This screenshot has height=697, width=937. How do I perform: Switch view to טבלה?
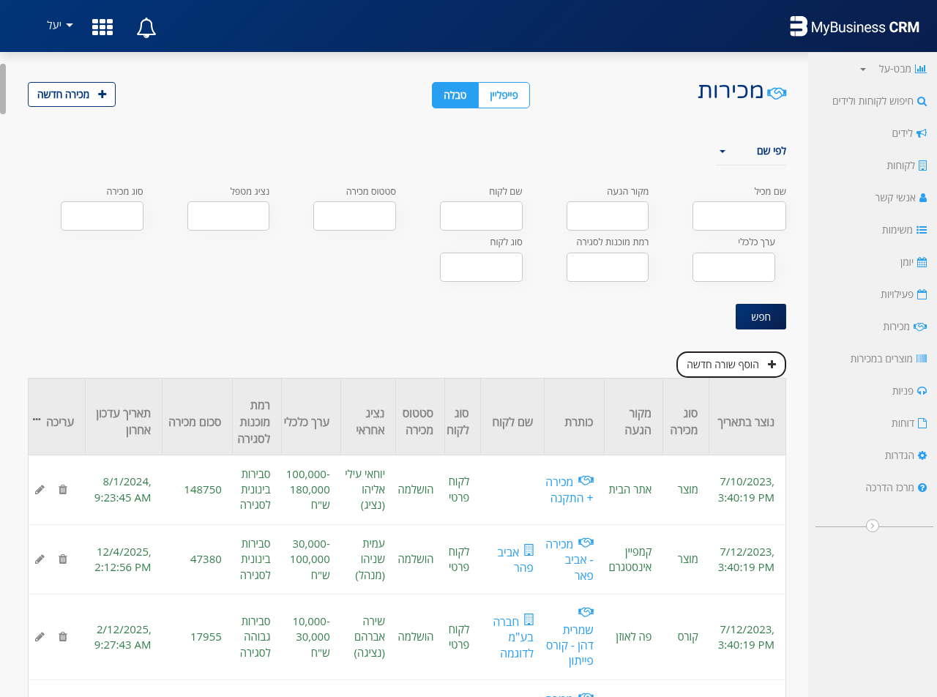(455, 95)
